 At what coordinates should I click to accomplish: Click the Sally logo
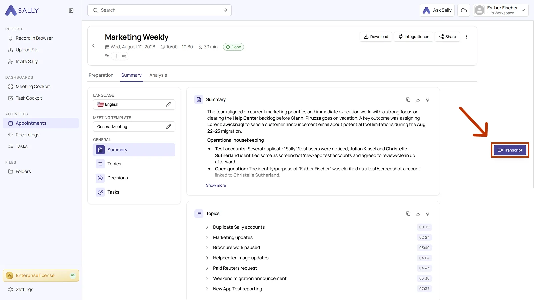click(x=22, y=10)
